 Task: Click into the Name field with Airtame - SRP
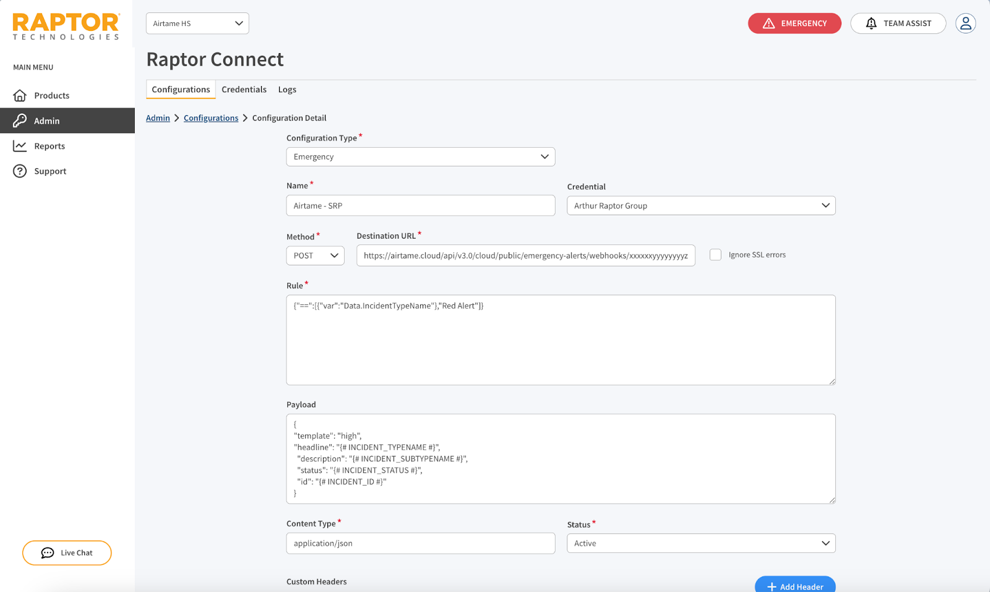[421, 205]
